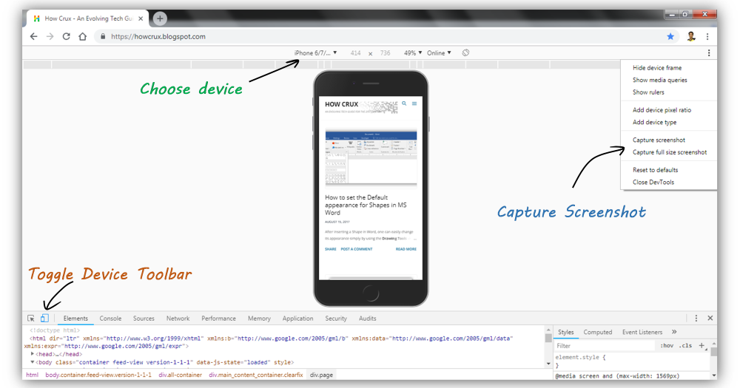Image resolution: width=740 pixels, height=388 pixels.
Task: Toggle the device toolbar icon
Action: click(x=44, y=319)
